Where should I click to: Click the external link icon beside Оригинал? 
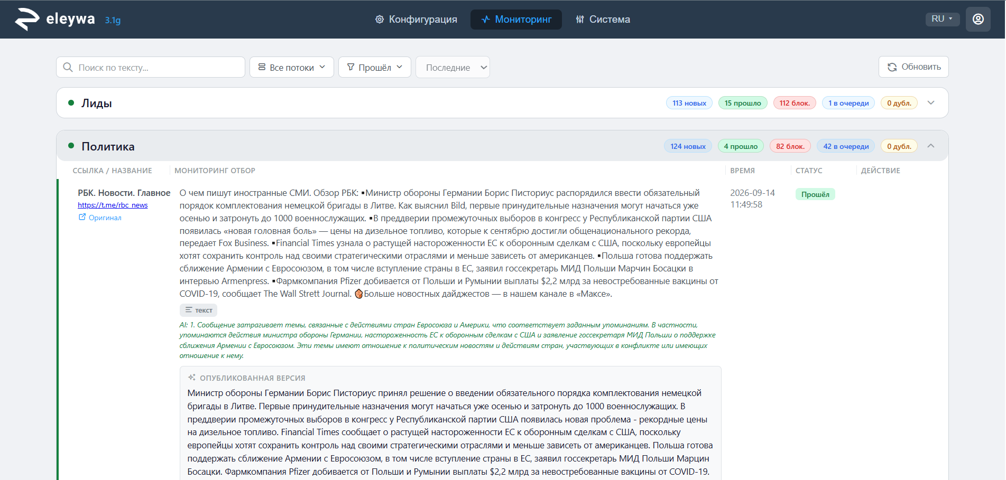click(x=82, y=217)
